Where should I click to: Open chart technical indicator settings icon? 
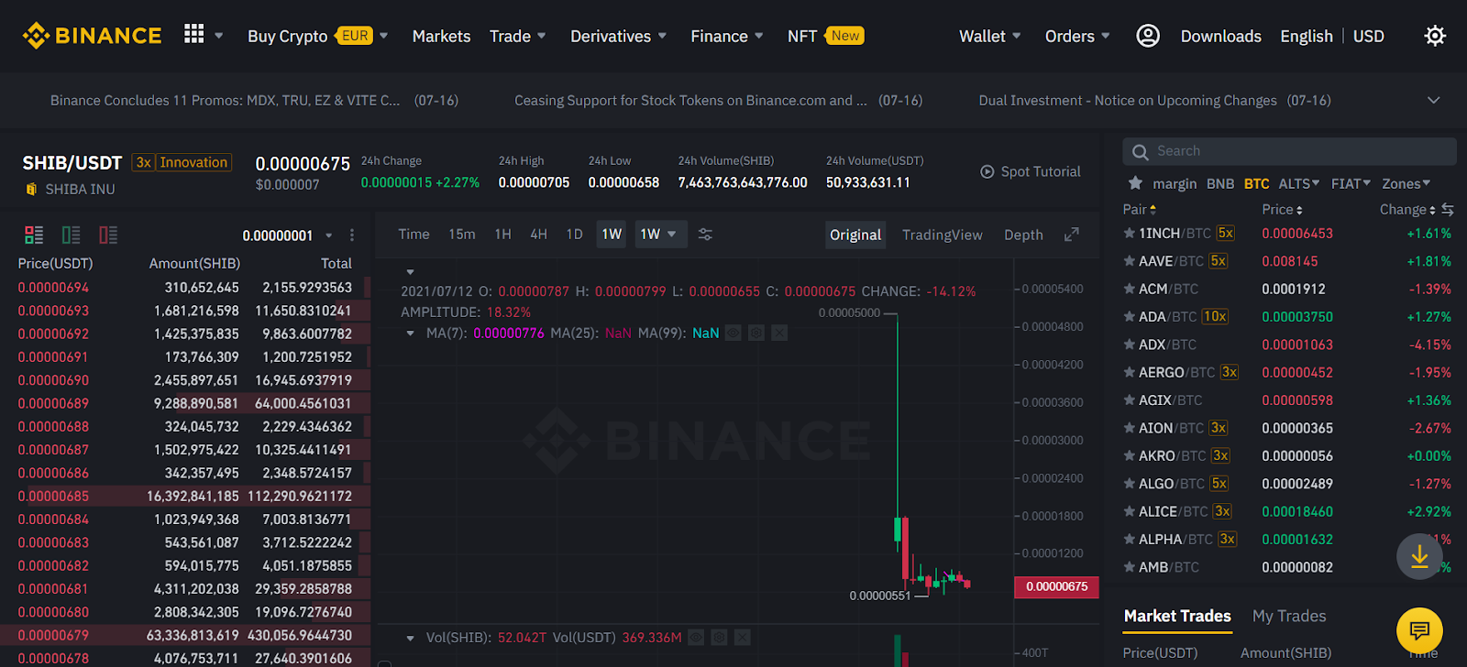pyautogui.click(x=705, y=235)
